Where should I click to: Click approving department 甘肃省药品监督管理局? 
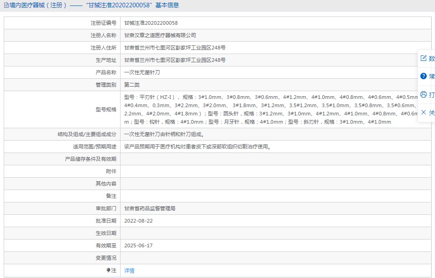(x=150, y=208)
